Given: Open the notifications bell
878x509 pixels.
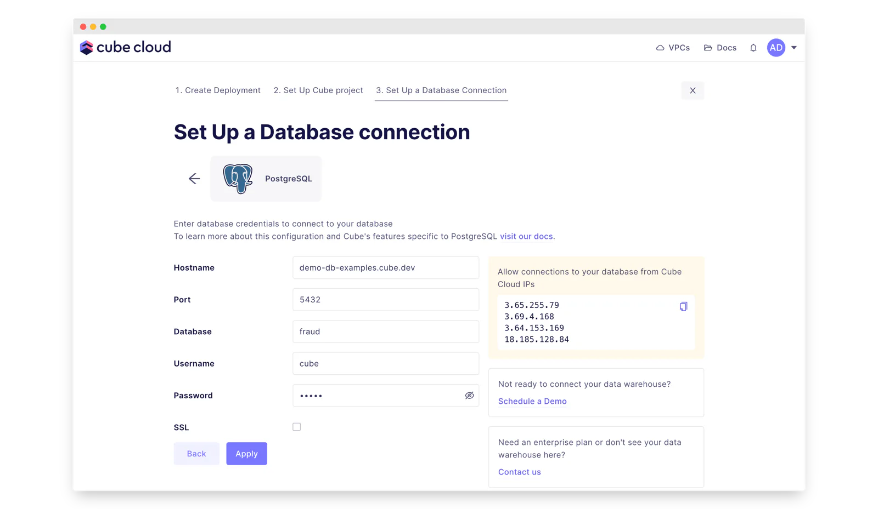Looking at the screenshot, I should click(x=753, y=48).
